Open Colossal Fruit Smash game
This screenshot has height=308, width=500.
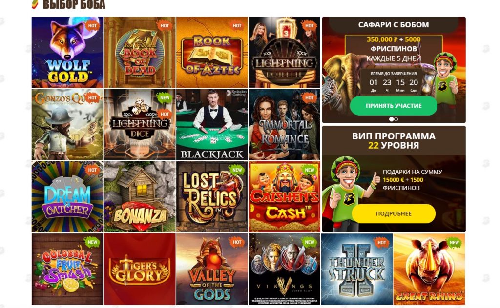pos(67,269)
